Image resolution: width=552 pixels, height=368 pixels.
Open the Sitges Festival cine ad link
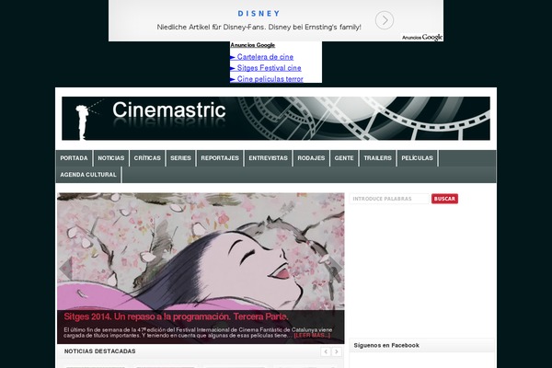coord(269,67)
